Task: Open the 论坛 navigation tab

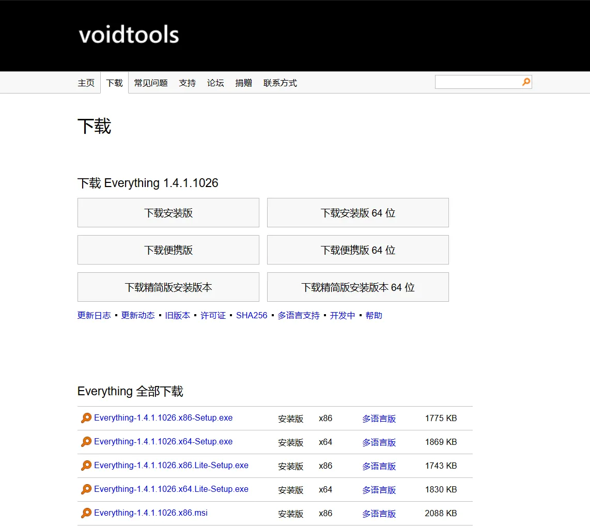Action: pyautogui.click(x=215, y=83)
